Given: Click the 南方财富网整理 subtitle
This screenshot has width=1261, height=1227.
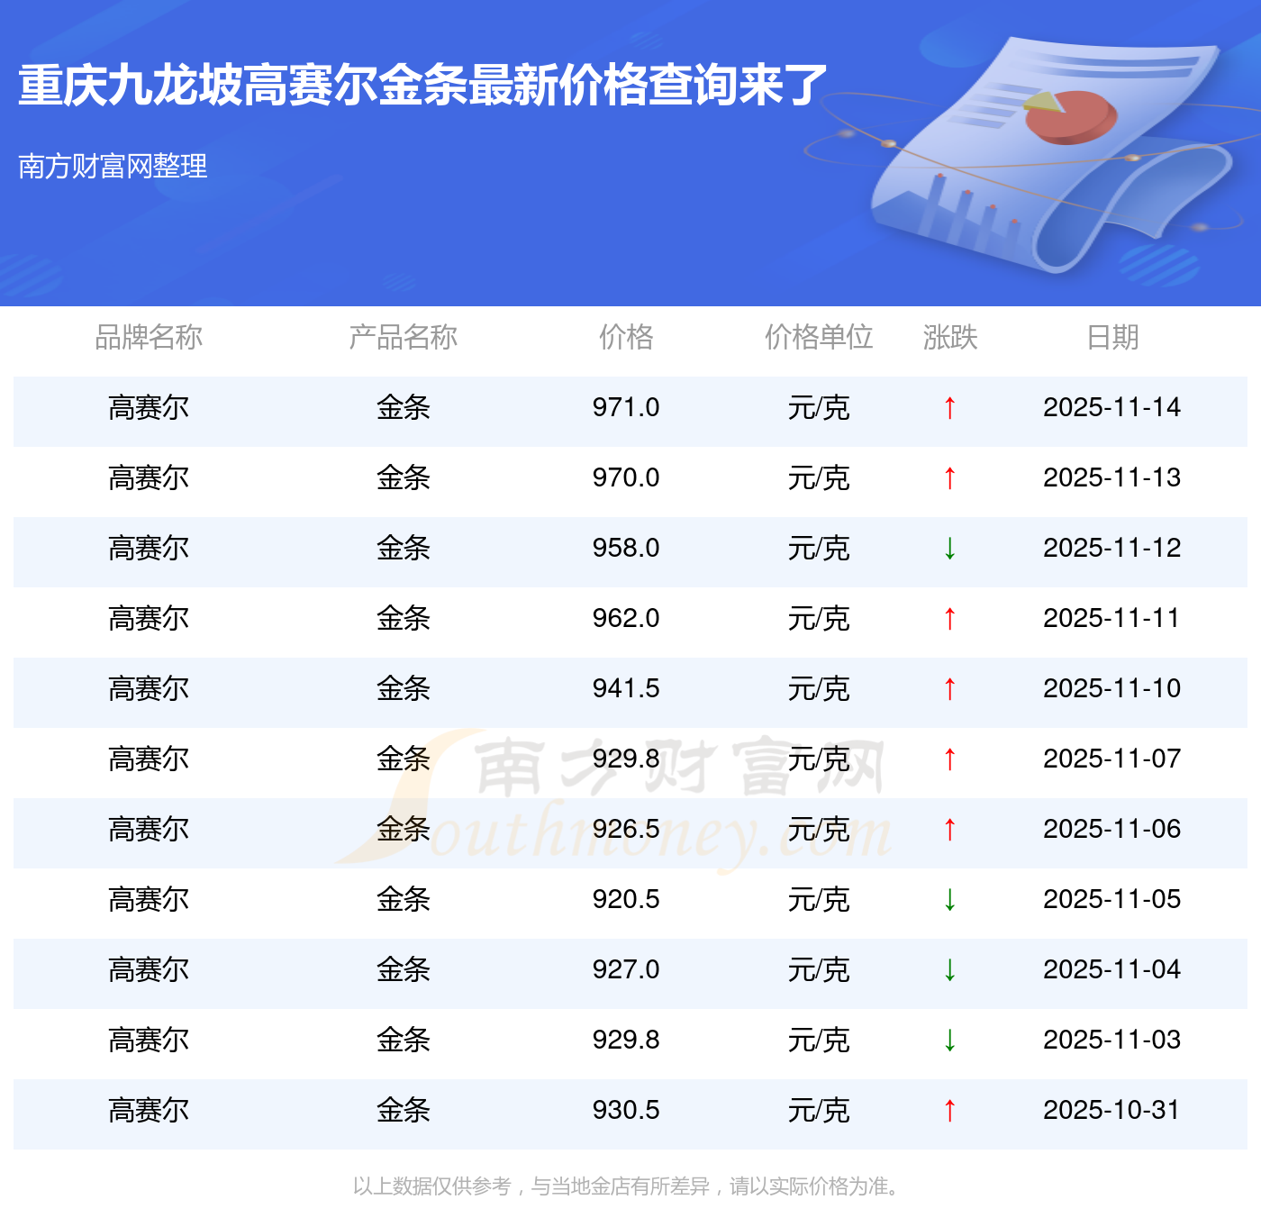Looking at the screenshot, I should [x=113, y=166].
